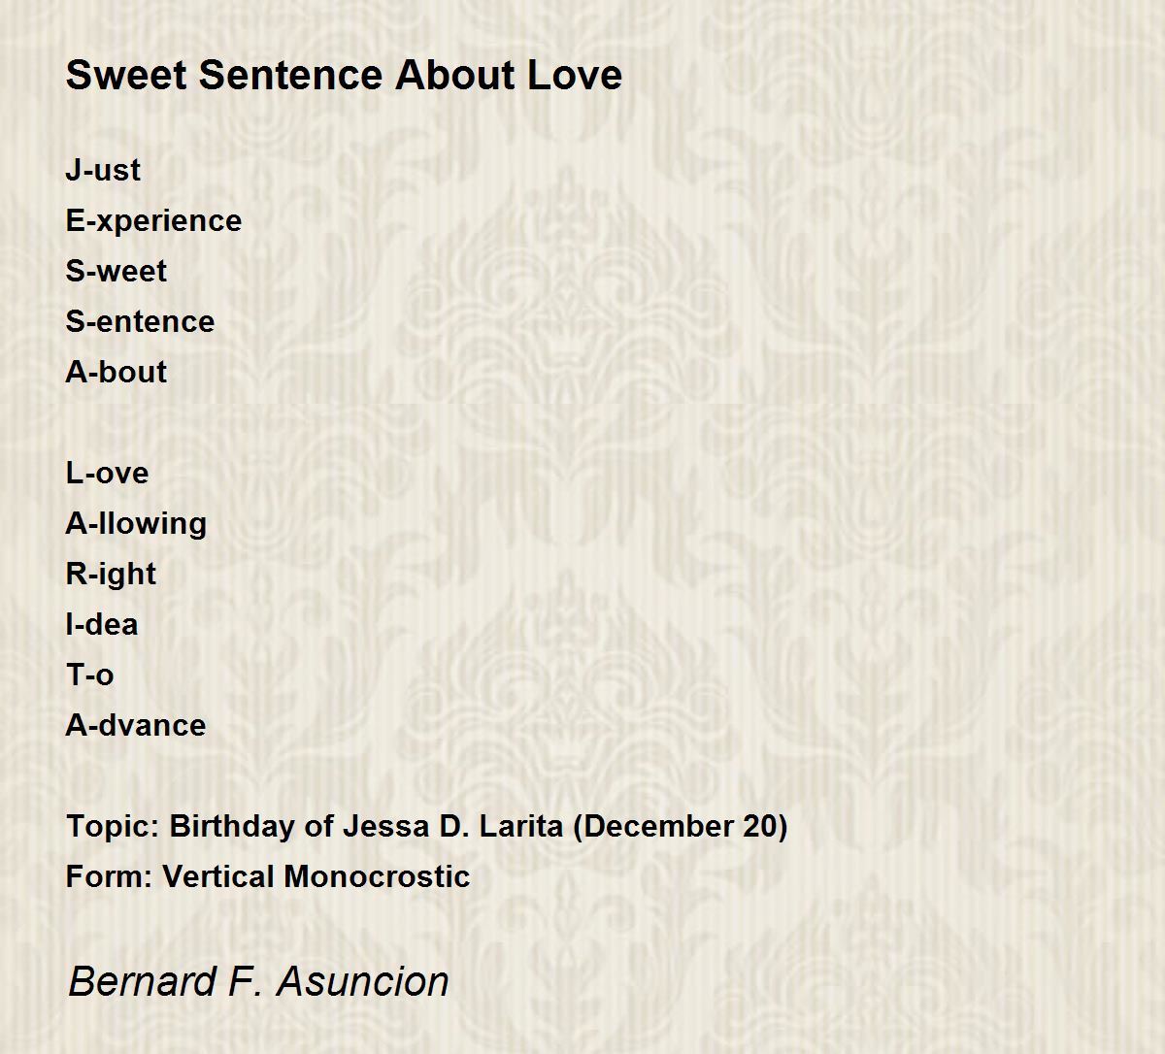This screenshot has height=1054, width=1165.
Task: Click the word E-xperience
Action: tap(153, 220)
